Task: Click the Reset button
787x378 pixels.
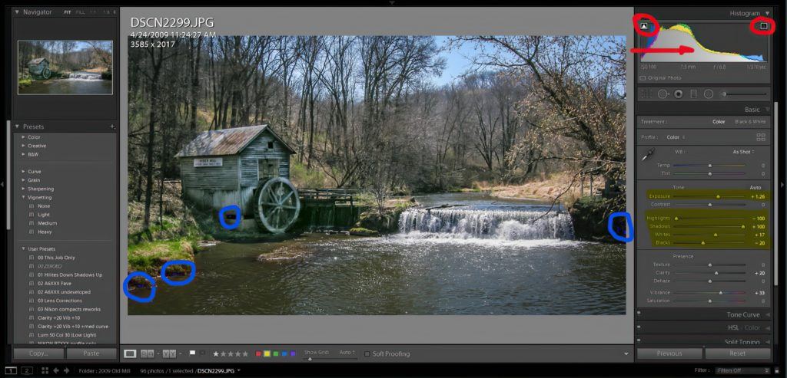Action: coord(737,353)
